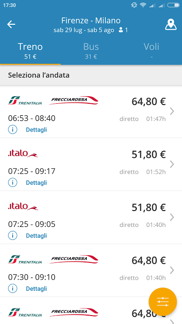Tap the passenger count person icon
Screen dimensions: 182x324
click(x=121, y=30)
